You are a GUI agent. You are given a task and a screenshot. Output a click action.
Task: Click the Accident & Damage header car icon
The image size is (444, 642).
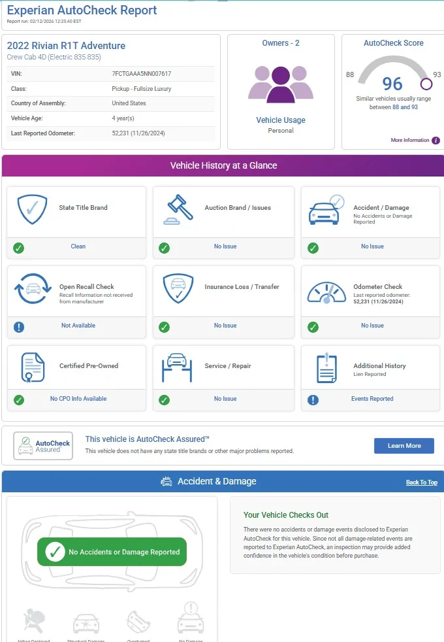(x=166, y=481)
